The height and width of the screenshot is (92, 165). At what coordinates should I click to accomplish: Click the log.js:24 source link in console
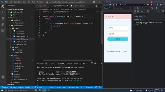[x=158, y=22]
